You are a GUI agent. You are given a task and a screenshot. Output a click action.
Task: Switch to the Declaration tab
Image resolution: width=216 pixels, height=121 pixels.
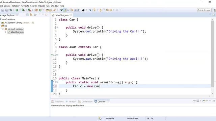tap(85, 102)
